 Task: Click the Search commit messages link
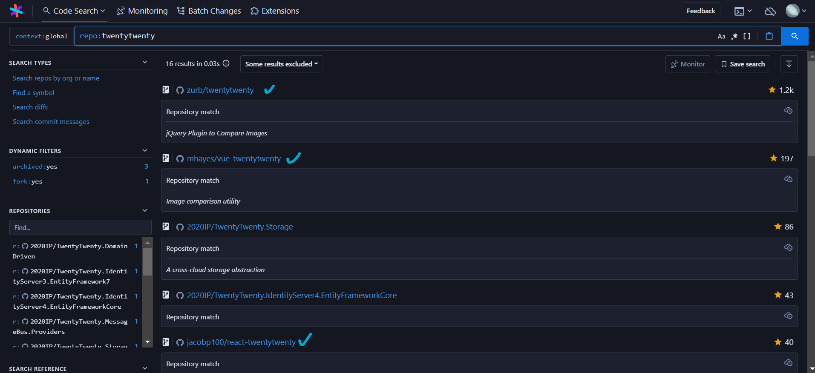[51, 122]
